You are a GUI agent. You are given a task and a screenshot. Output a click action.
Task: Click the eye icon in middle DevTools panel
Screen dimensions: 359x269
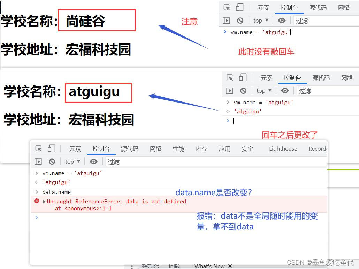point(285,90)
